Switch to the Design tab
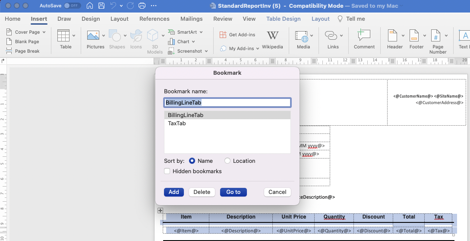The image size is (470, 241). click(91, 19)
